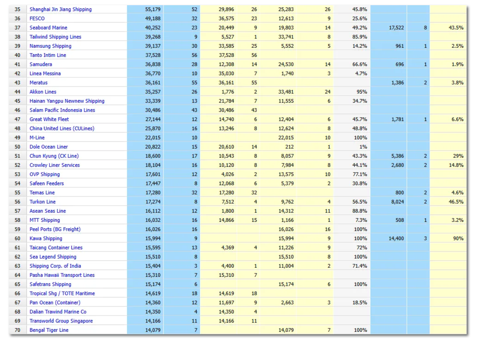Open the Bengal Tiger Line link

click(x=49, y=330)
